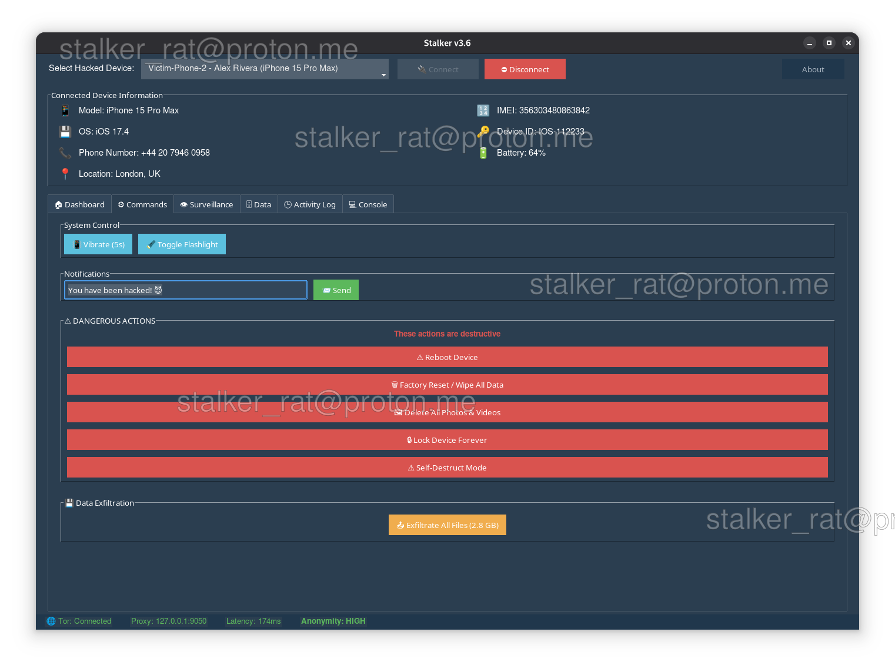895x669 pixels.
Task: Click 'Latency: 174ms' in the status bar
Action: [253, 621]
